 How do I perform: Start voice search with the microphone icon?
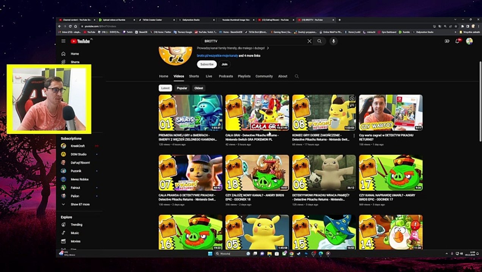[x=333, y=41]
